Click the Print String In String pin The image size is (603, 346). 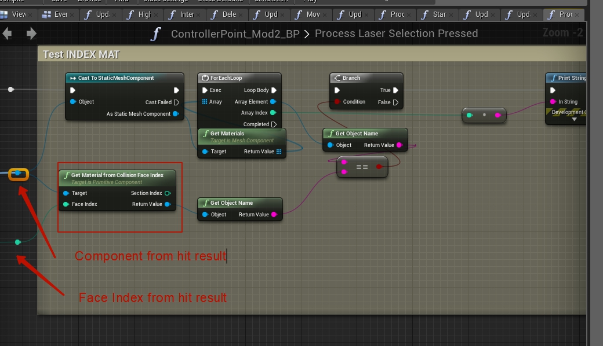point(553,102)
